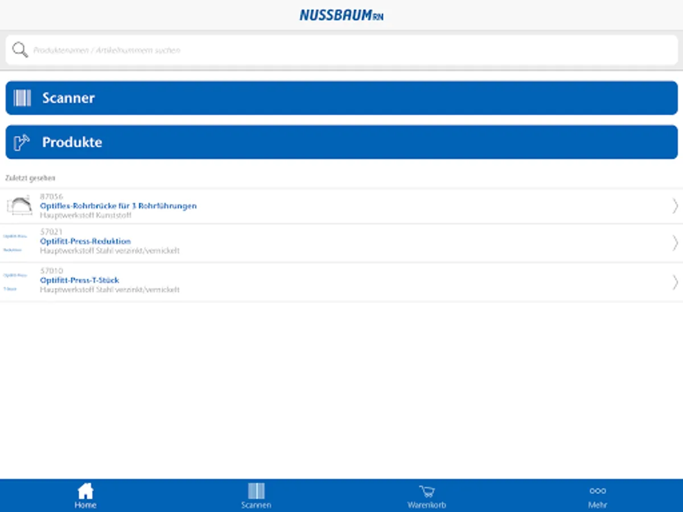Open Optiflex-Rohrbrücke für 3 Rohrführungen link
The image size is (683, 512).
click(x=118, y=206)
